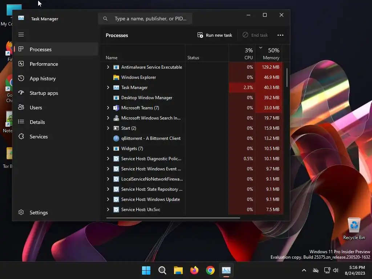Expand Service Host: UtcSvc row
The width and height of the screenshot is (372, 279).
tap(108, 210)
